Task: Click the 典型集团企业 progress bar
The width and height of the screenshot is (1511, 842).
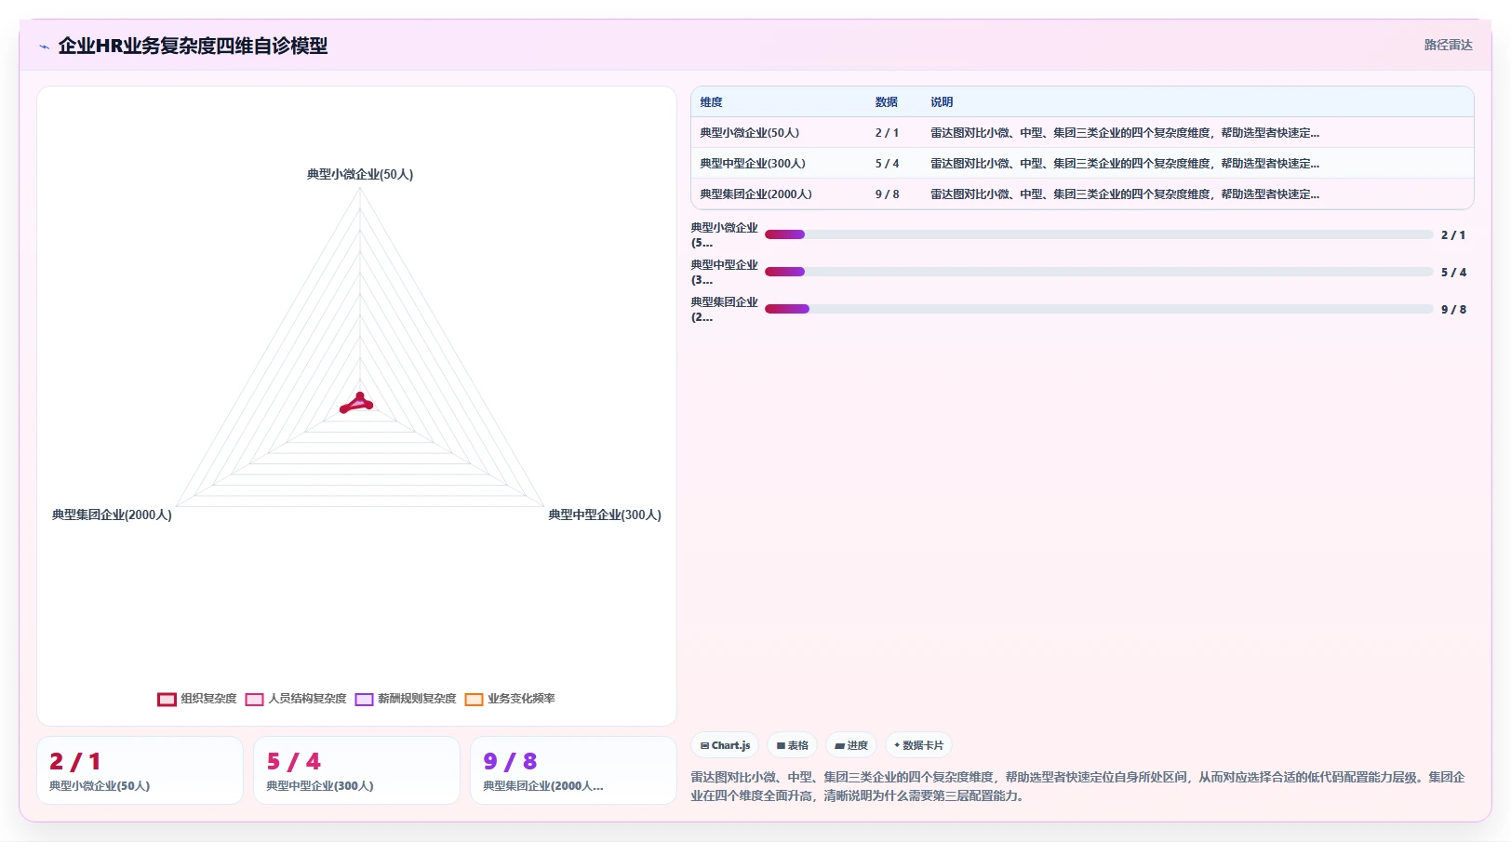Action: point(1099,309)
